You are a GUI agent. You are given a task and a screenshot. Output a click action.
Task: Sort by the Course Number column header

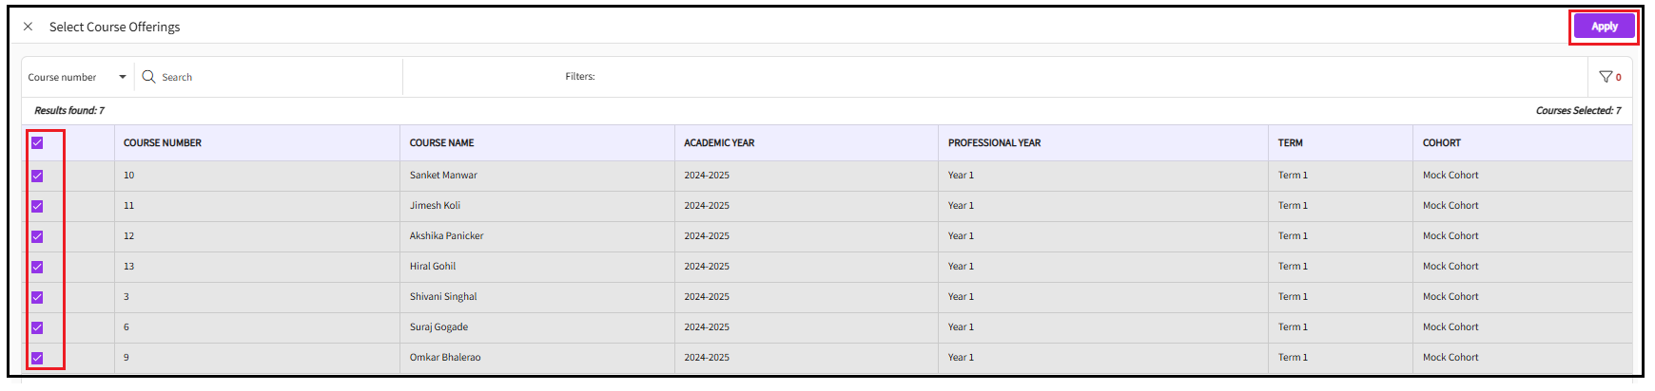pyautogui.click(x=163, y=143)
